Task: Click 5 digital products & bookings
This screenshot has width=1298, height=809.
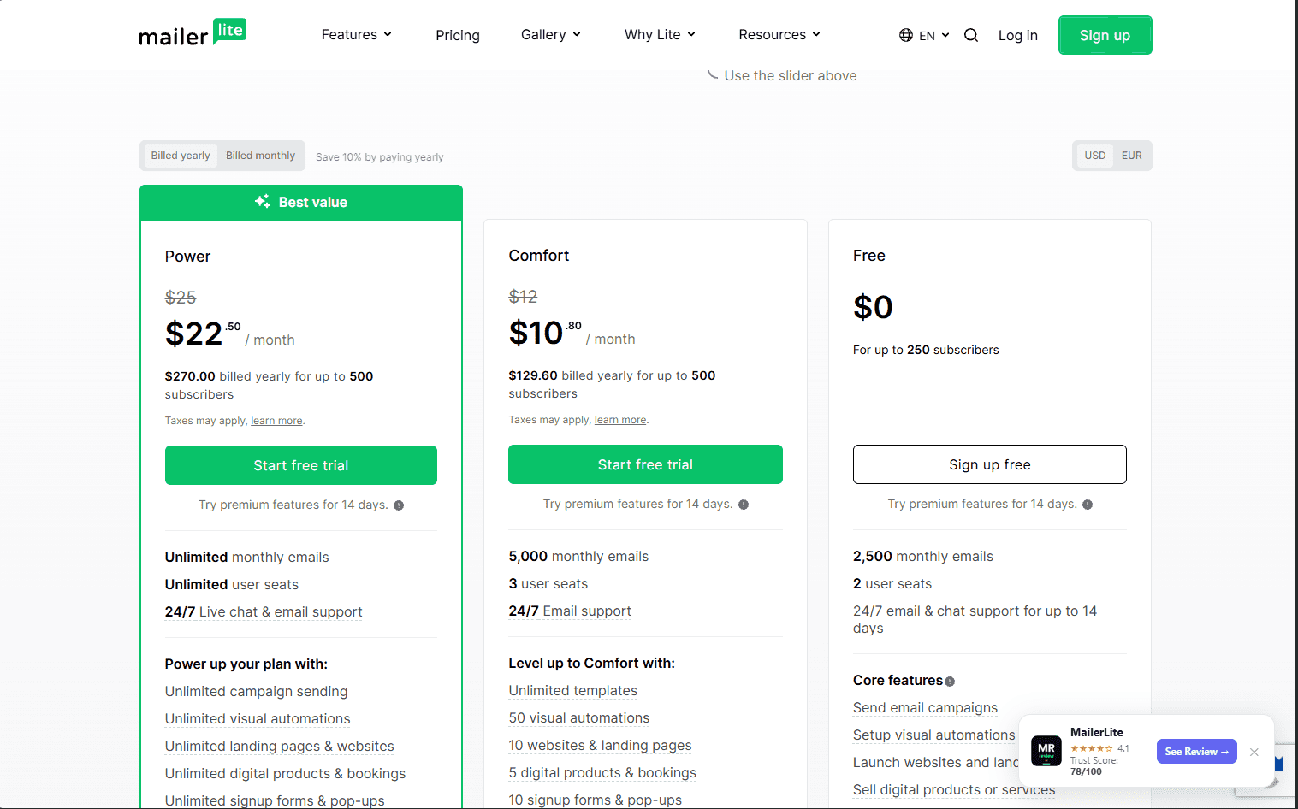Action: 602,772
